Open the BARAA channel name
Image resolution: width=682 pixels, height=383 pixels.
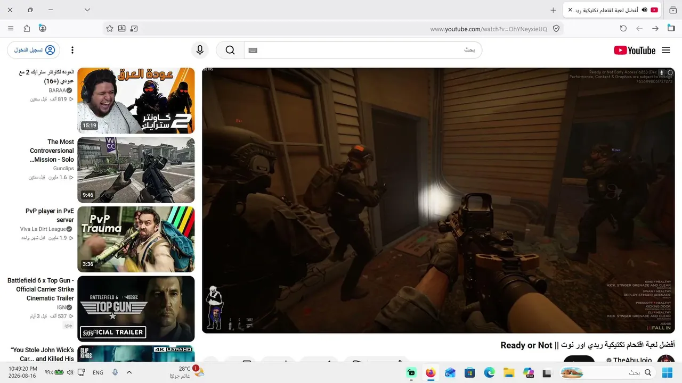(57, 90)
